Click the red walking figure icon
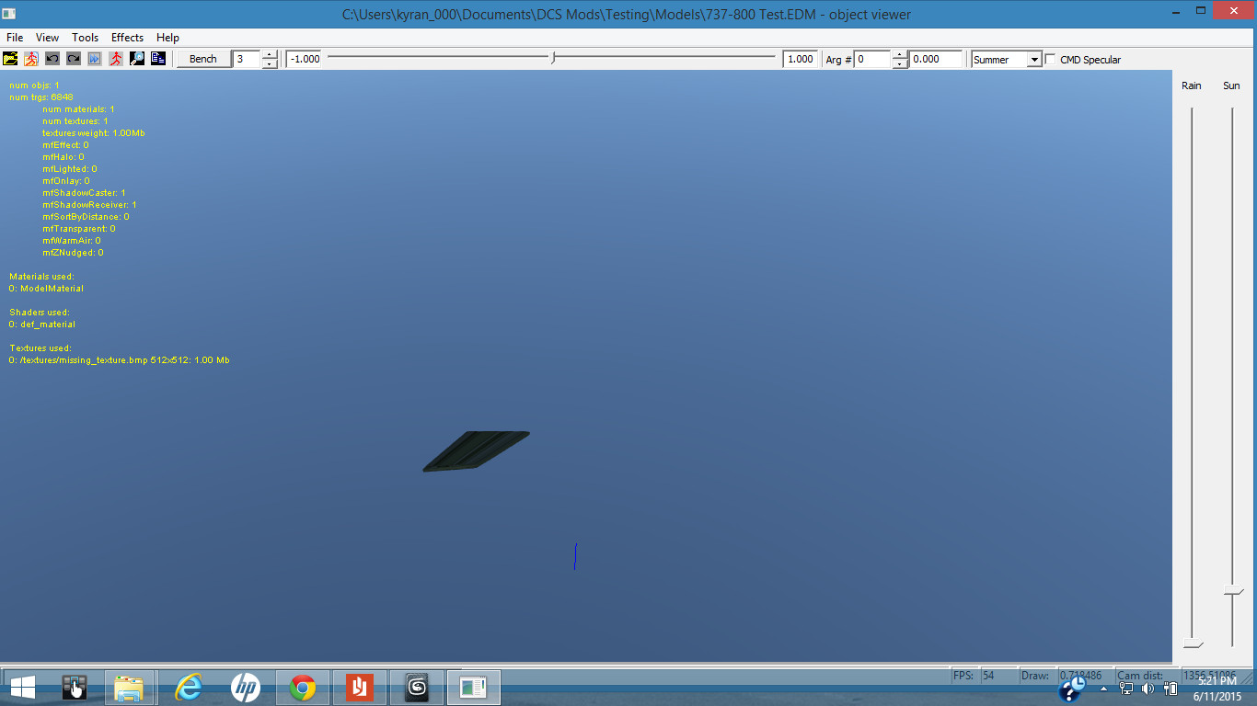The image size is (1257, 706). (116, 59)
